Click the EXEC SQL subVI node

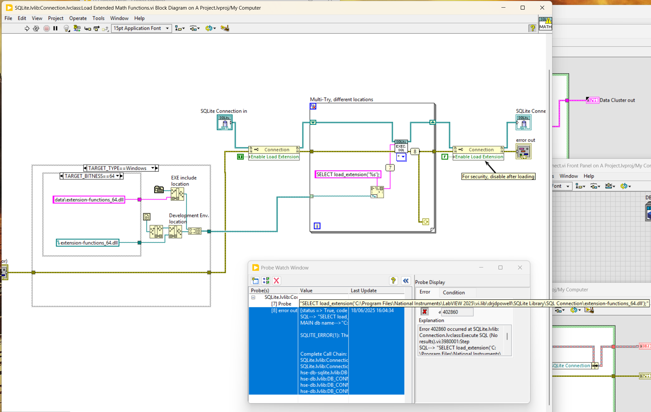pyautogui.click(x=401, y=146)
